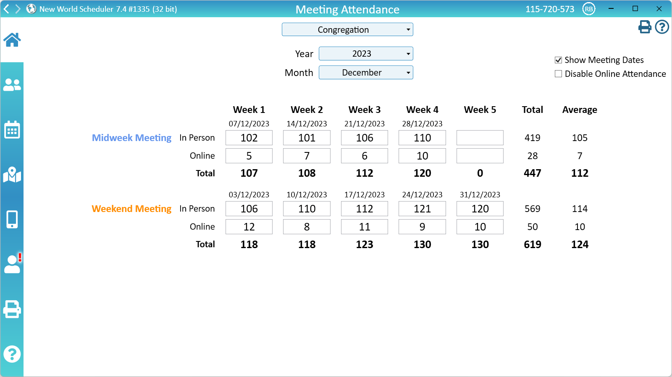Screen dimensions: 672x377
Task: Edit Weekend Online Week 3 field
Action: [365, 227]
